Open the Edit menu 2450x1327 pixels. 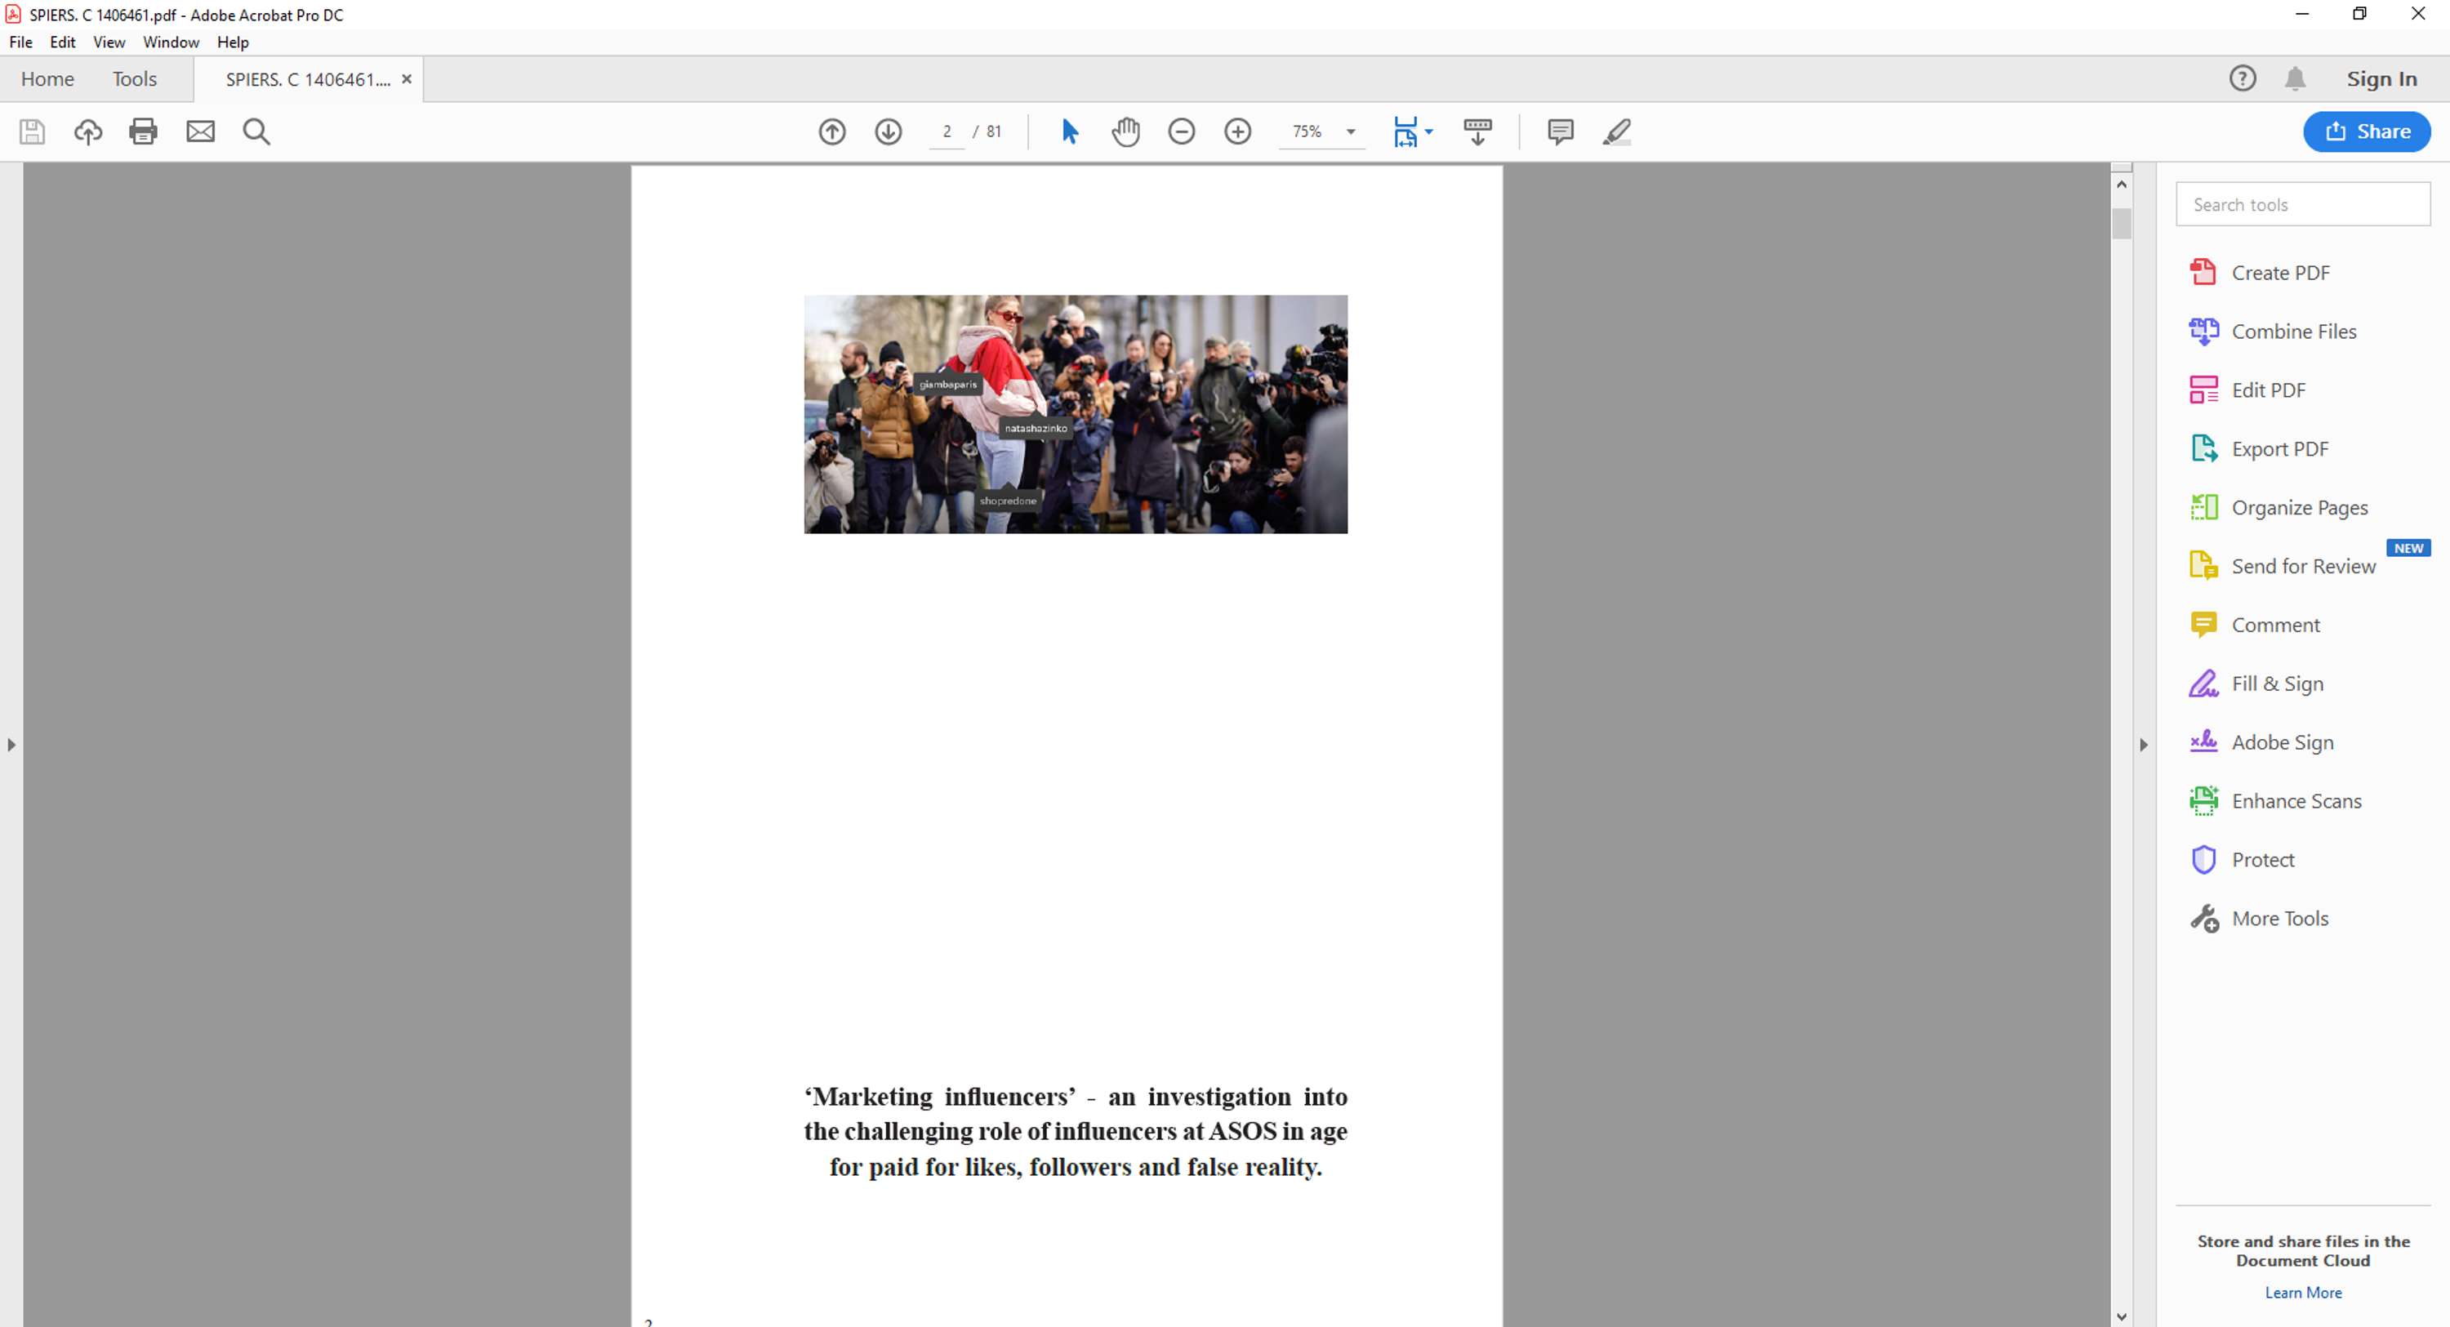click(x=63, y=42)
